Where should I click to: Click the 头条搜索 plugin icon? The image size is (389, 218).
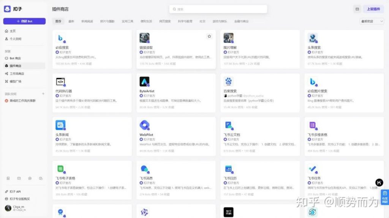(313, 38)
